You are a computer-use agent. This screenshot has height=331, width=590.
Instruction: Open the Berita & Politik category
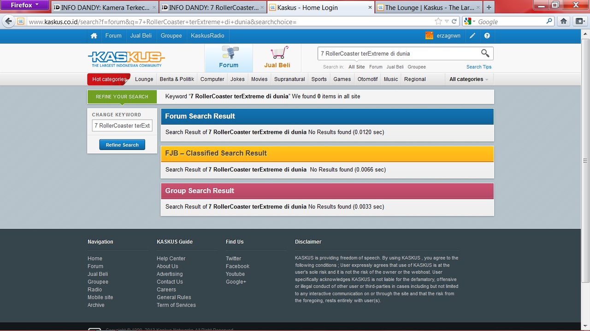pyautogui.click(x=177, y=79)
